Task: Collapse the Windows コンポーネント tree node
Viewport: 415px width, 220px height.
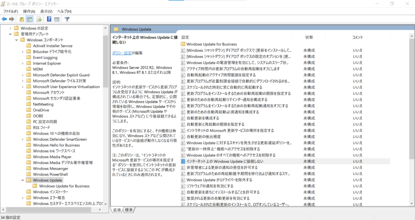Action: [x=17, y=40]
